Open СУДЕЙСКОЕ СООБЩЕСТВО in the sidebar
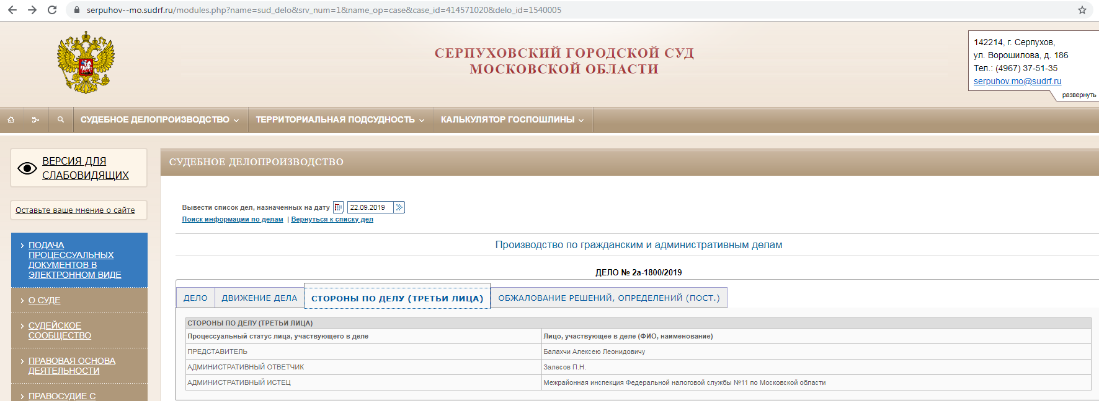 coord(60,330)
